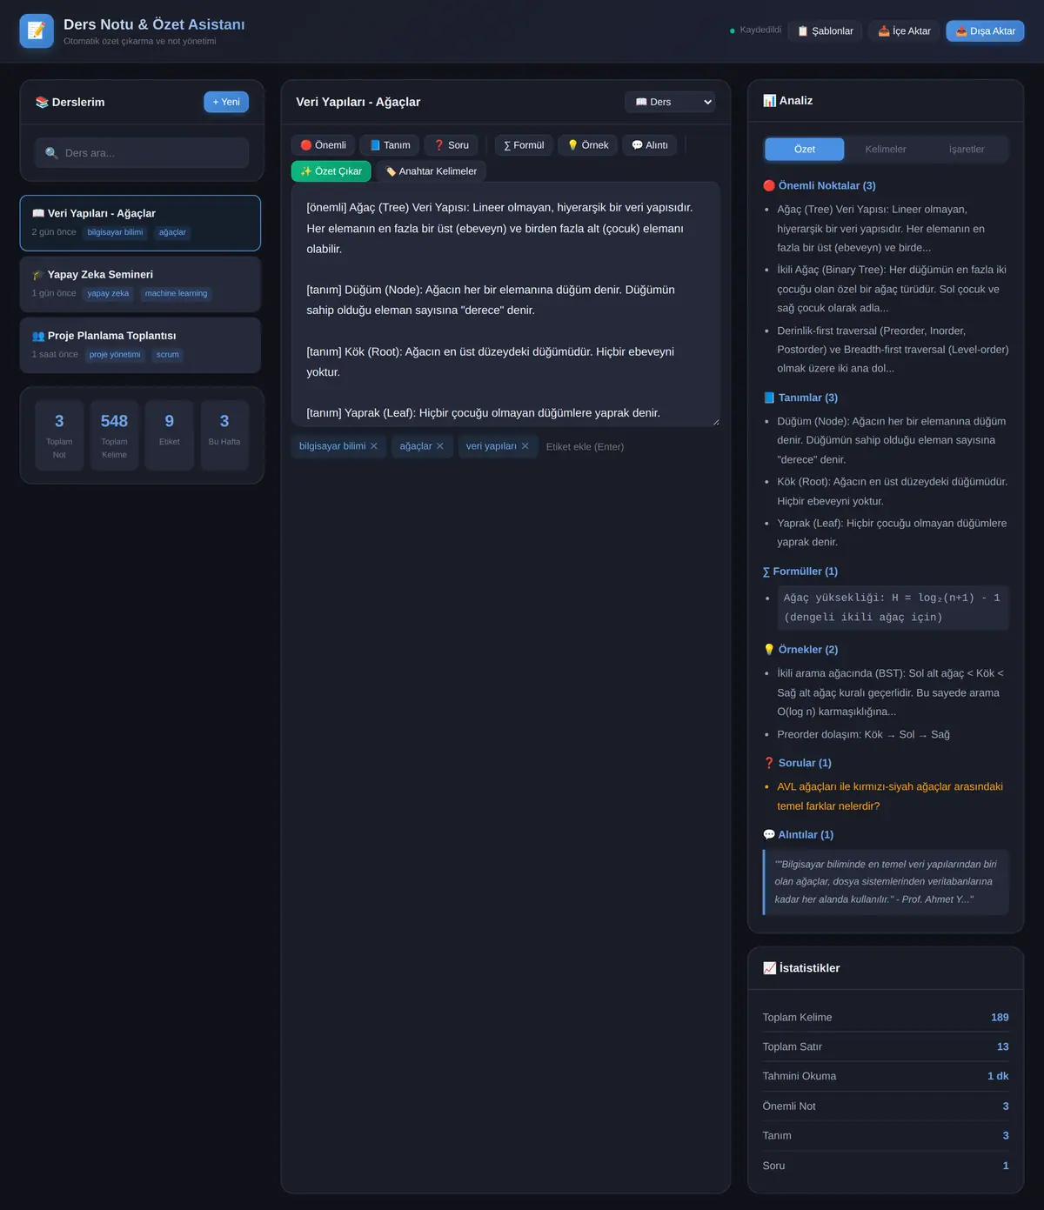Click into the note content text area
1044x1210 pixels.
pos(505,304)
